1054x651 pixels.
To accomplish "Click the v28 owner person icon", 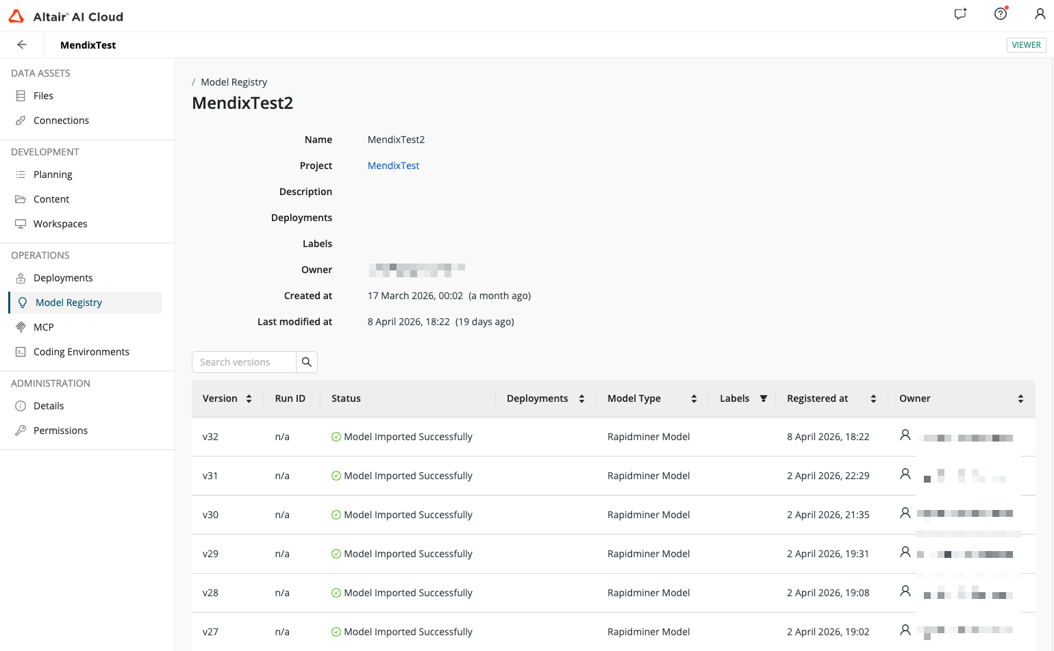I will [905, 591].
